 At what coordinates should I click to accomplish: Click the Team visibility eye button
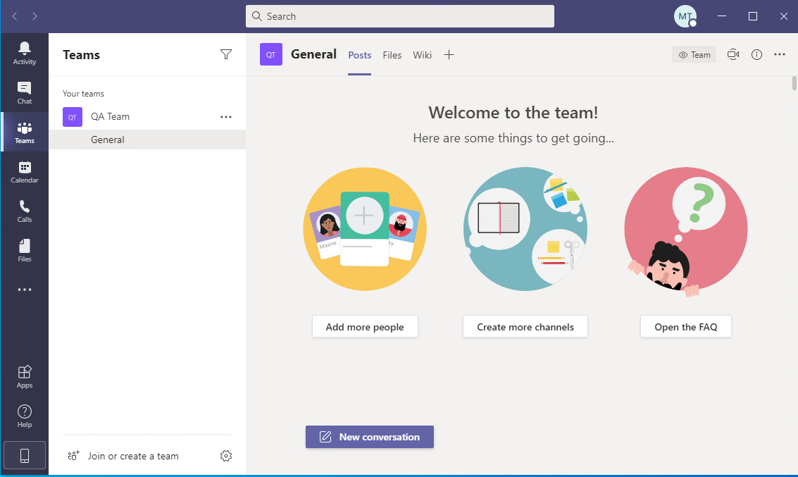tap(694, 55)
